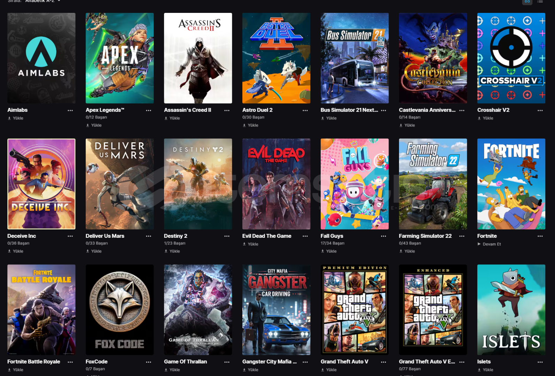
Task: Open the more options for Destiny 2
Action: point(227,236)
